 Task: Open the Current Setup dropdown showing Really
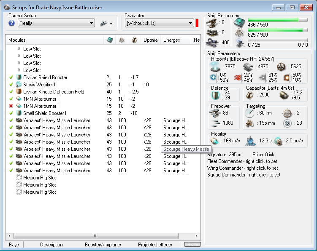pos(57,23)
